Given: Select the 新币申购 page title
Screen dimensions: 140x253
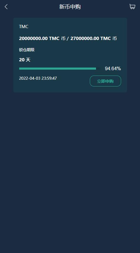Looking at the screenshot, I should 70,7.
